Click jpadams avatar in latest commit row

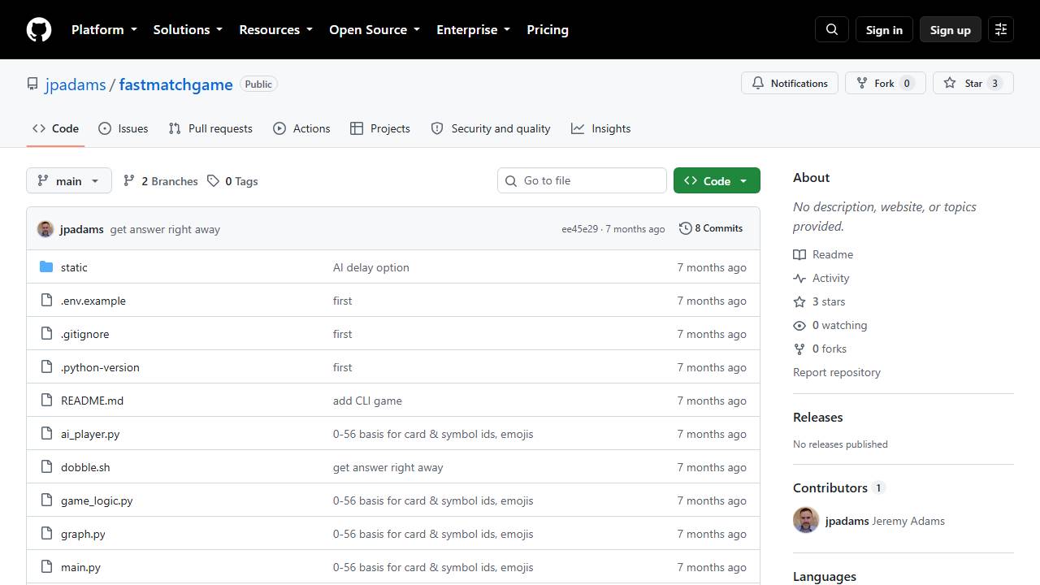[45, 229]
